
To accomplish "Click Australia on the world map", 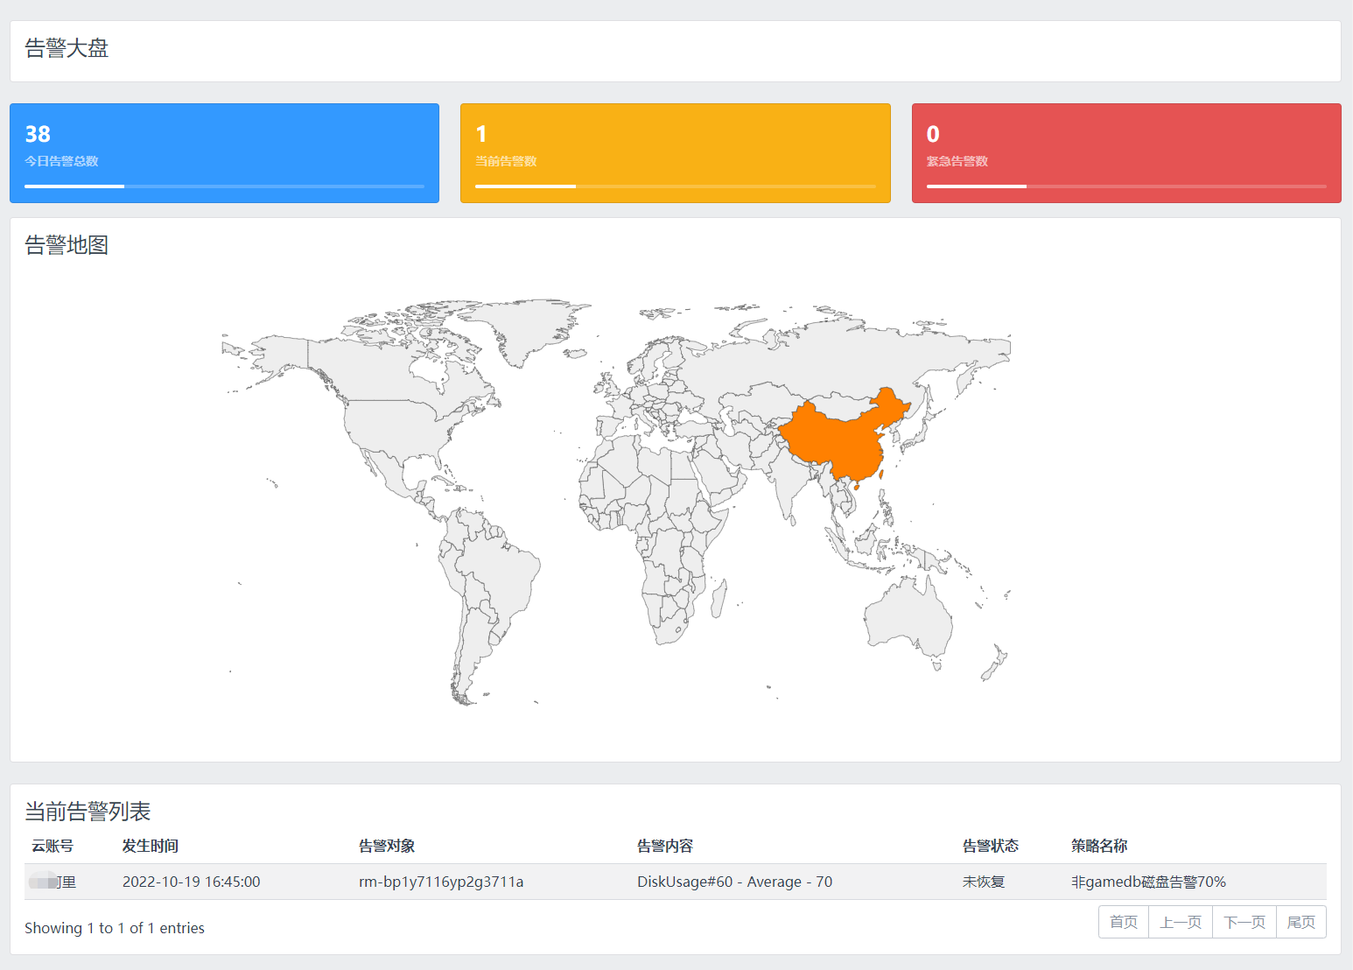I will (x=907, y=617).
